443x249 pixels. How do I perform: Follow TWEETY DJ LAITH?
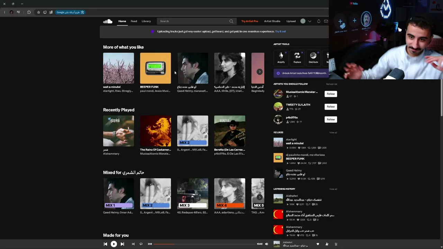[331, 107]
